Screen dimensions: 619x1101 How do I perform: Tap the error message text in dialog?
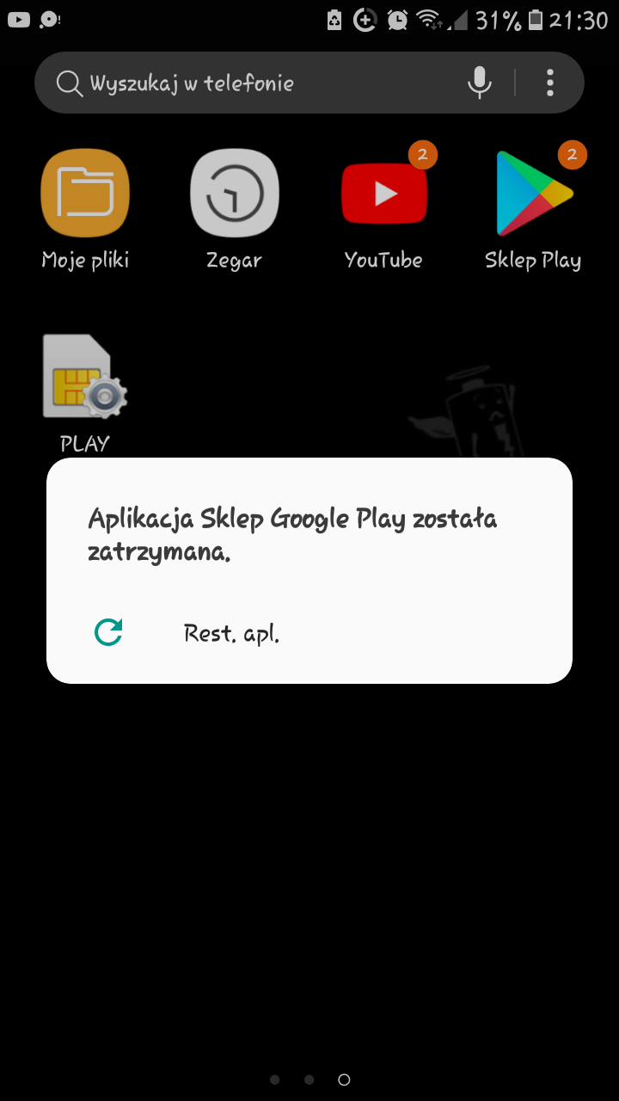coord(292,535)
